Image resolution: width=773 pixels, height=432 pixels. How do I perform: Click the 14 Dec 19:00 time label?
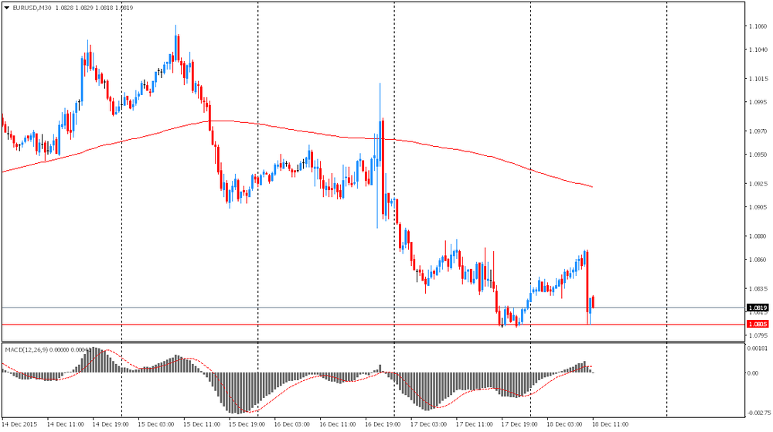click(x=111, y=424)
